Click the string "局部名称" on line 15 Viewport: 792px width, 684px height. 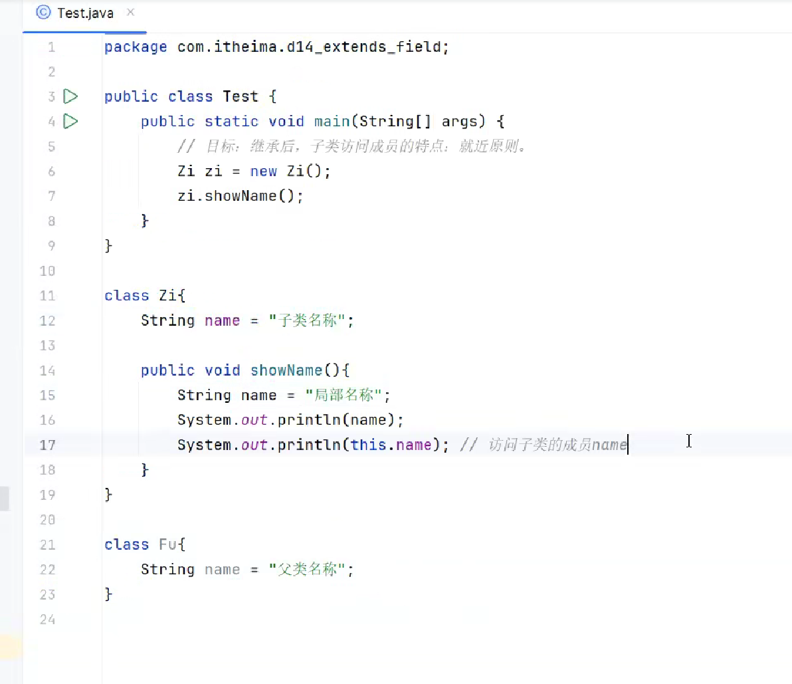(x=344, y=395)
